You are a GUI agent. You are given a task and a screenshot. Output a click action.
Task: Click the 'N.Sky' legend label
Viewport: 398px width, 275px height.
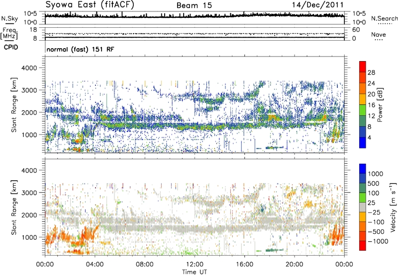[x=9, y=18]
